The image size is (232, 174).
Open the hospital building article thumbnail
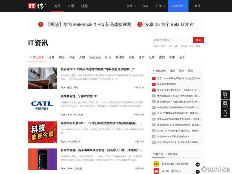[x=43, y=78]
